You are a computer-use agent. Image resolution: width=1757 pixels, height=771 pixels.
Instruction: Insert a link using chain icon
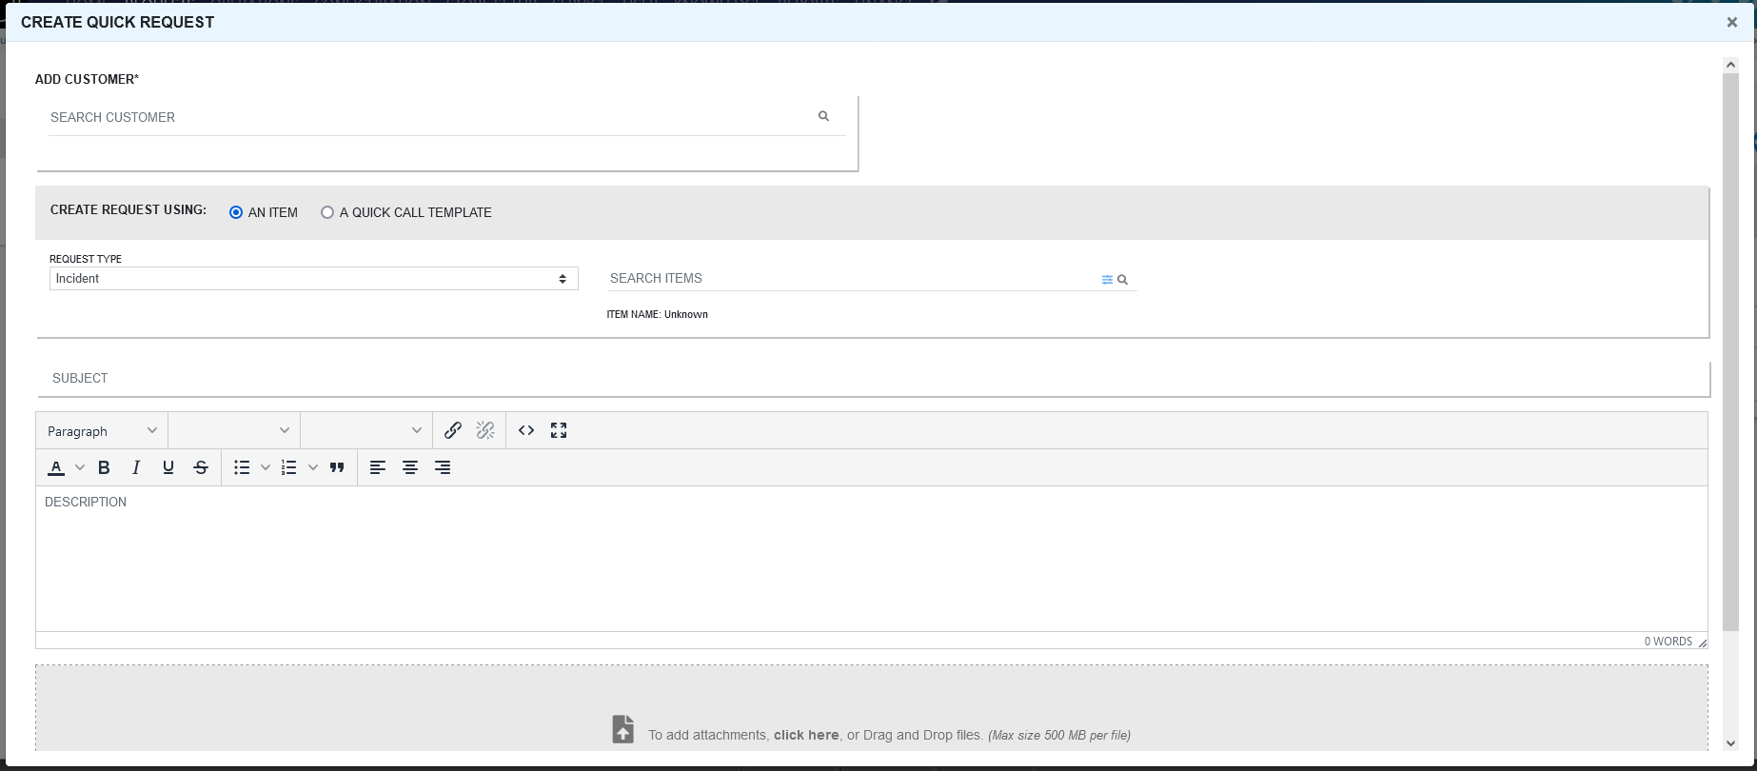click(x=453, y=430)
